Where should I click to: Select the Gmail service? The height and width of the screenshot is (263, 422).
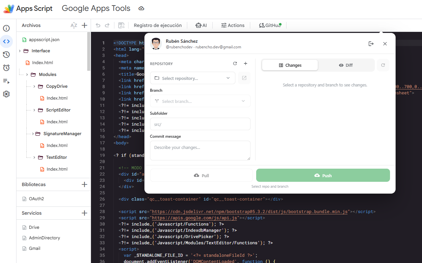pos(35,248)
